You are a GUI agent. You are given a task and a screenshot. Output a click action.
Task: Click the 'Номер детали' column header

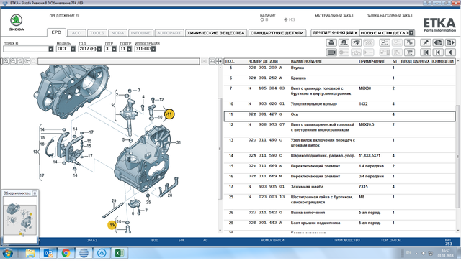point(263,61)
